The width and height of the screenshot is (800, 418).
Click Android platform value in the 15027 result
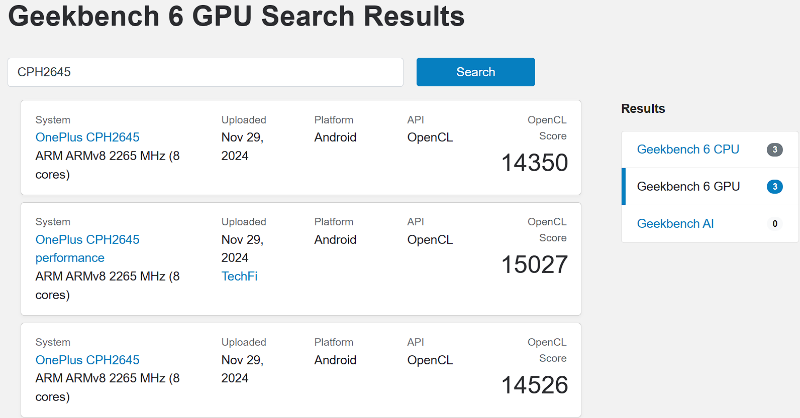[x=335, y=240]
